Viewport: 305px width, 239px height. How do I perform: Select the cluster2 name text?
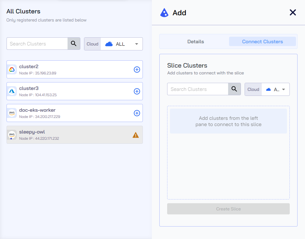click(x=29, y=67)
